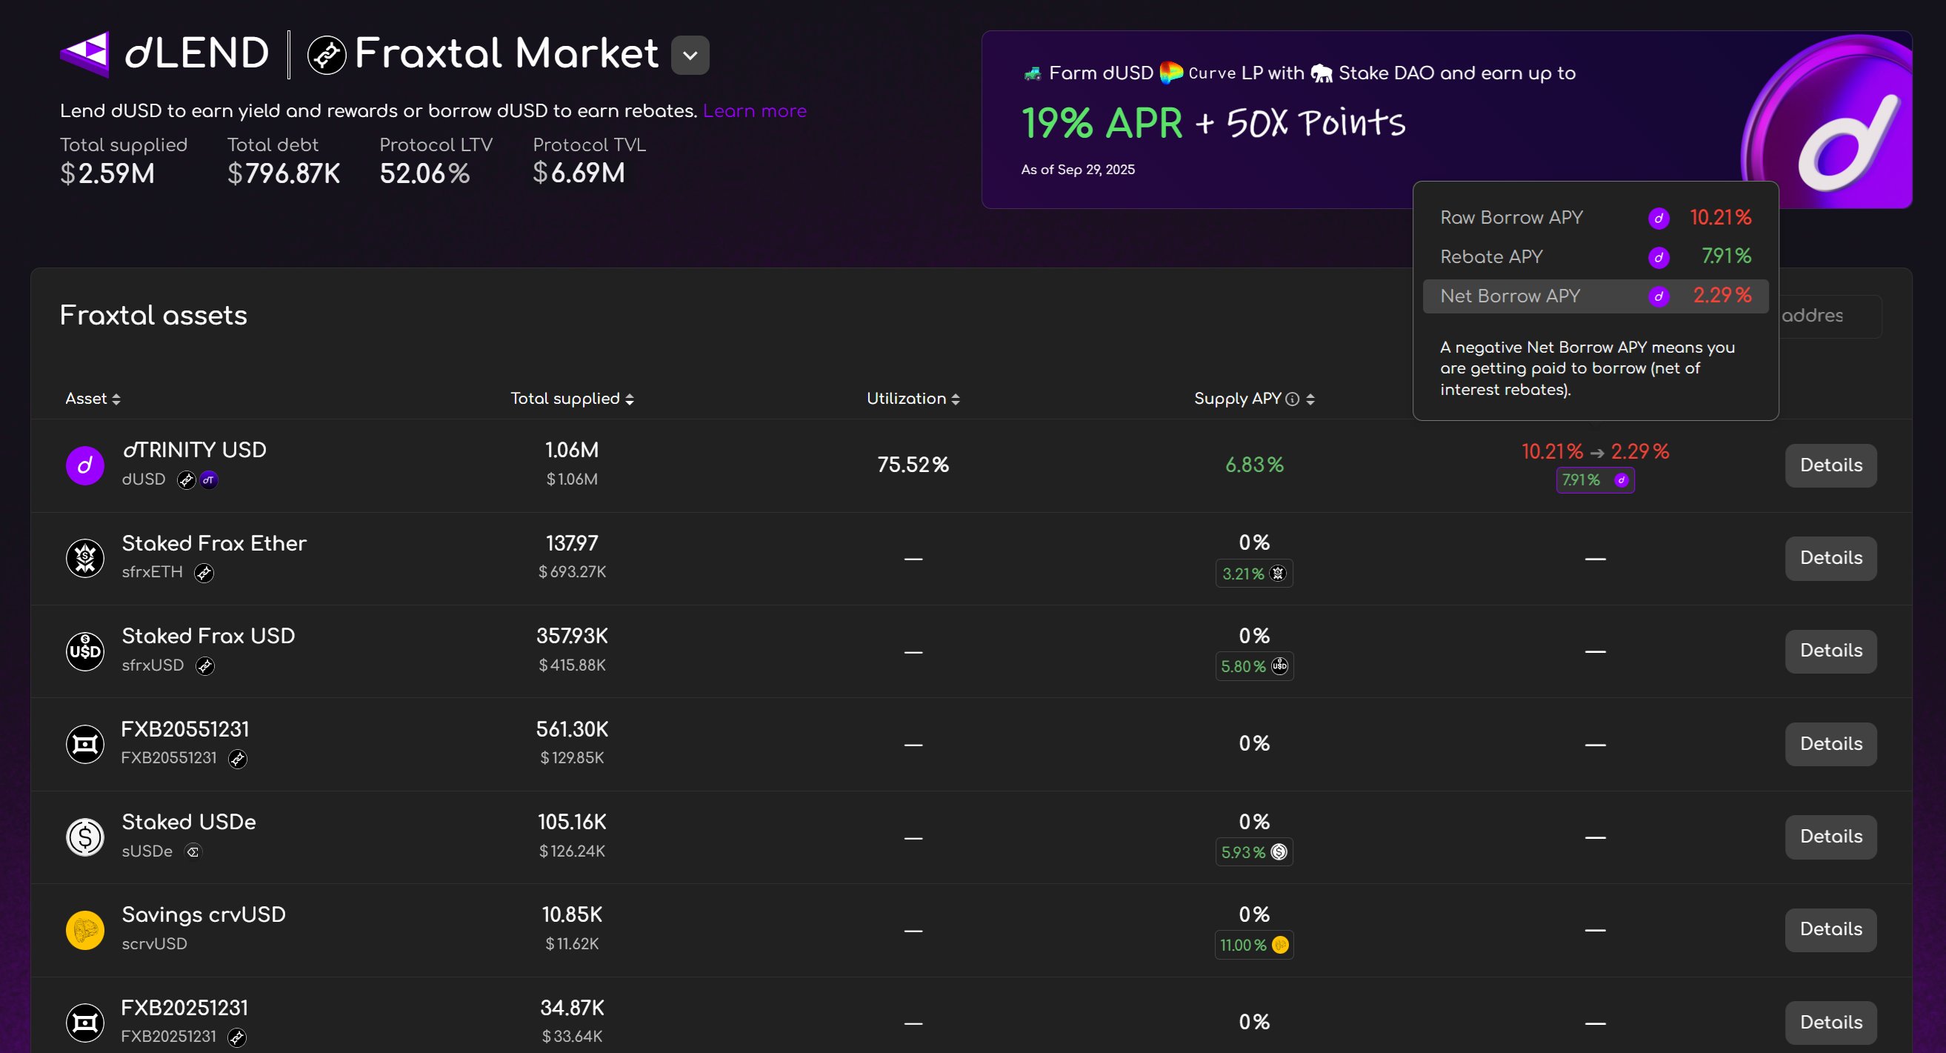Select the Net Borrow APY tooltip row
1946x1053 pixels.
click(x=1595, y=296)
